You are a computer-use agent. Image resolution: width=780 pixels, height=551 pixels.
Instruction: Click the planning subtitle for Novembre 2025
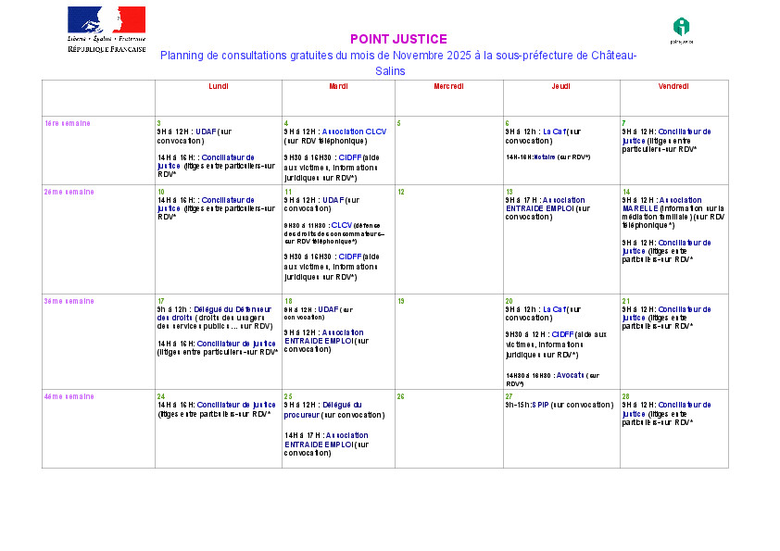click(x=398, y=56)
